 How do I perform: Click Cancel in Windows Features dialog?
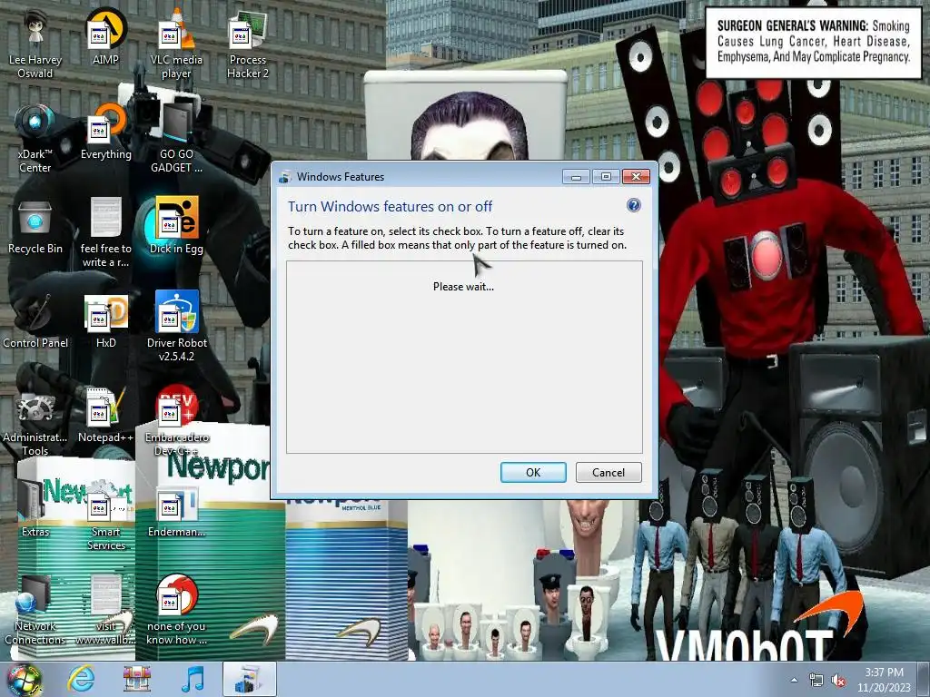608,472
